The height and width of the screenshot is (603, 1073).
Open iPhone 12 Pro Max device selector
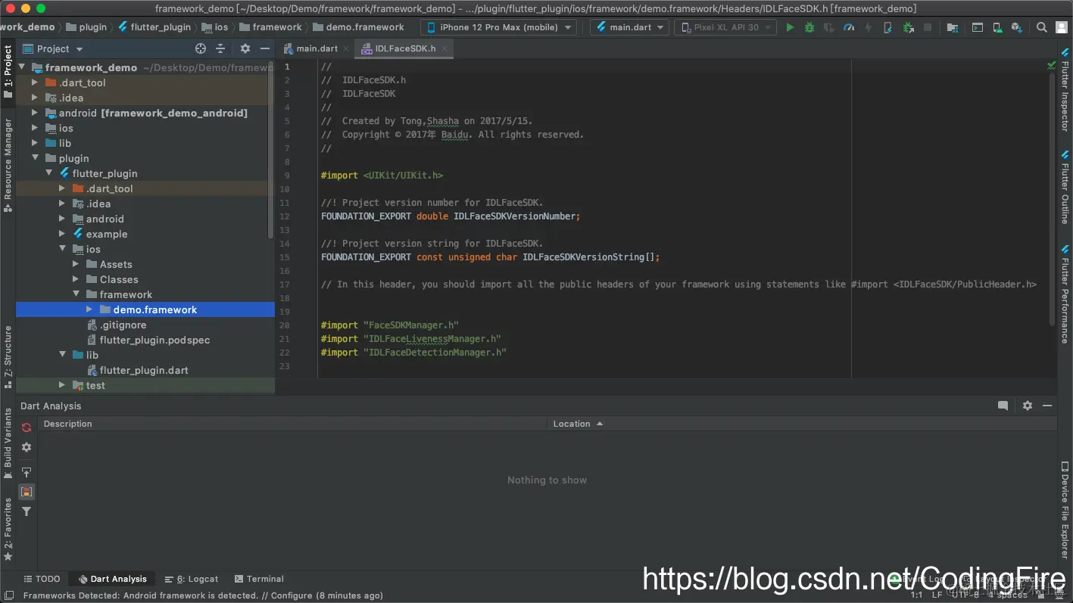tap(498, 27)
